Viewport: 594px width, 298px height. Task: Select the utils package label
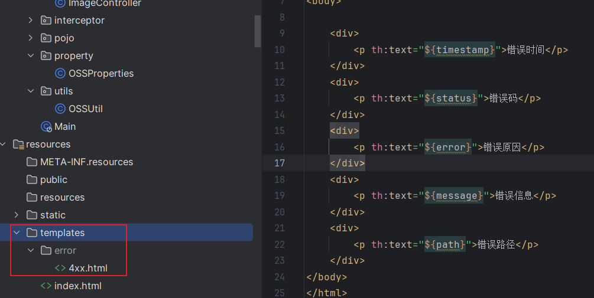(64, 91)
